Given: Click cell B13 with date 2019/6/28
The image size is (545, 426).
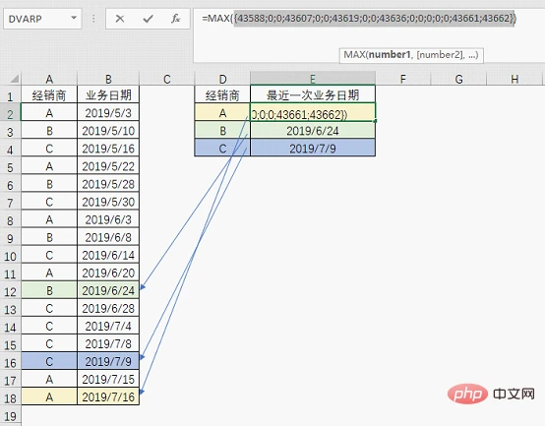Looking at the screenshot, I should coord(108,308).
